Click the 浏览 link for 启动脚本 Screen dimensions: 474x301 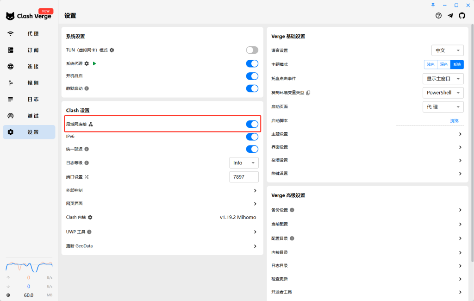click(454, 121)
